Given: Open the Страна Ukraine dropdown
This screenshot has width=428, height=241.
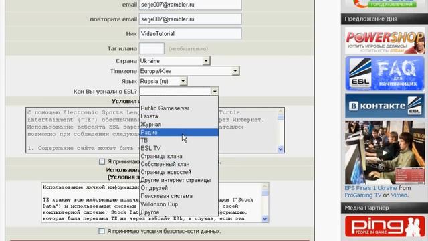Looking at the screenshot, I should click(x=175, y=61).
